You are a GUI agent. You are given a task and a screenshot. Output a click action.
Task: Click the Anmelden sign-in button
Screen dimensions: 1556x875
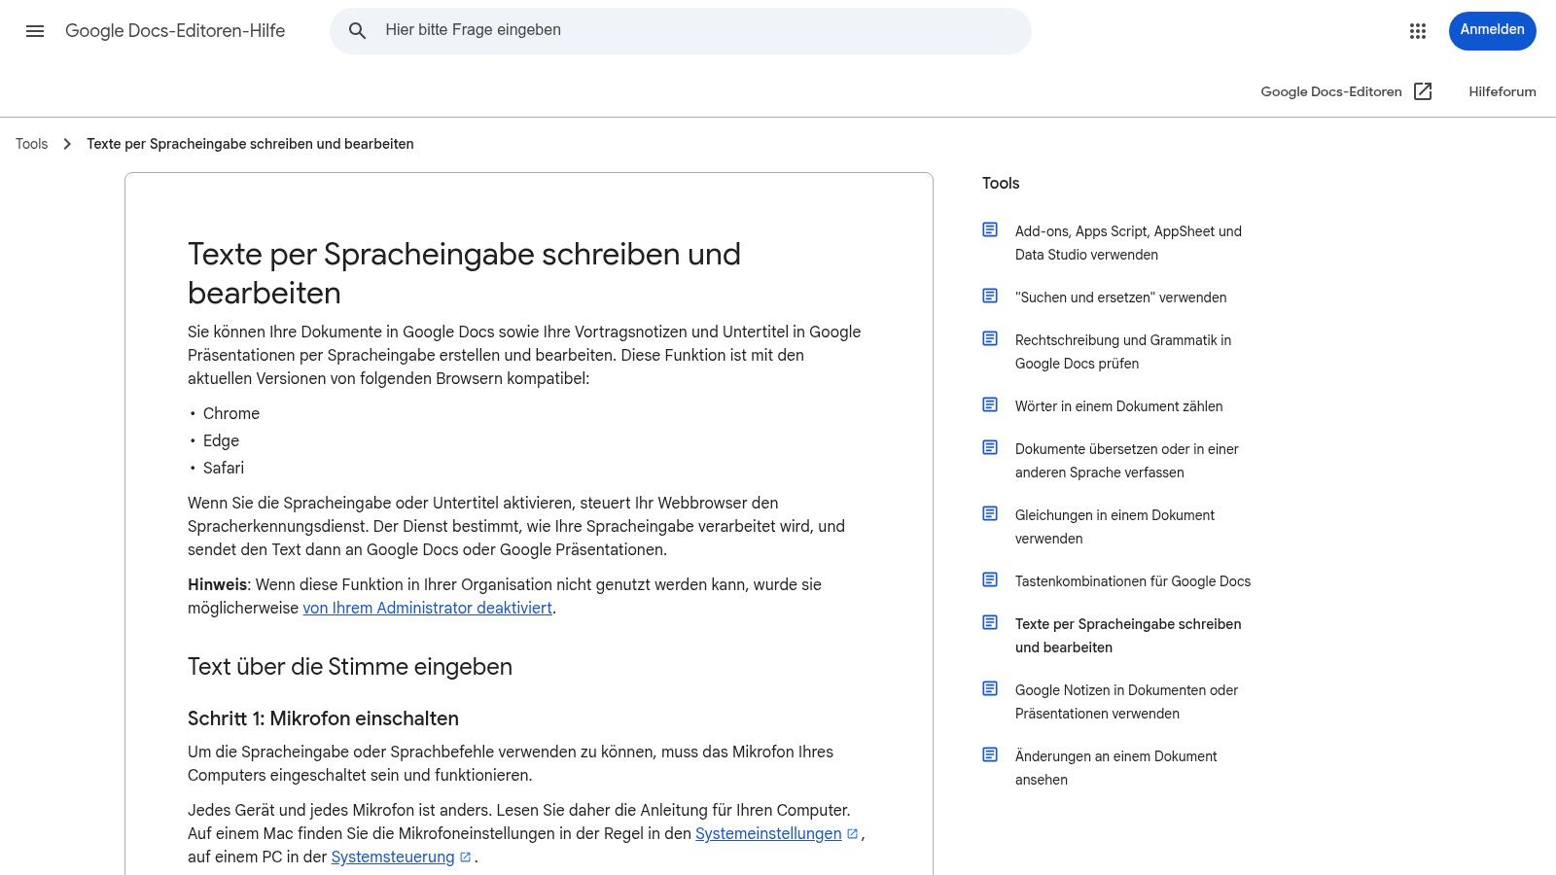(1492, 30)
